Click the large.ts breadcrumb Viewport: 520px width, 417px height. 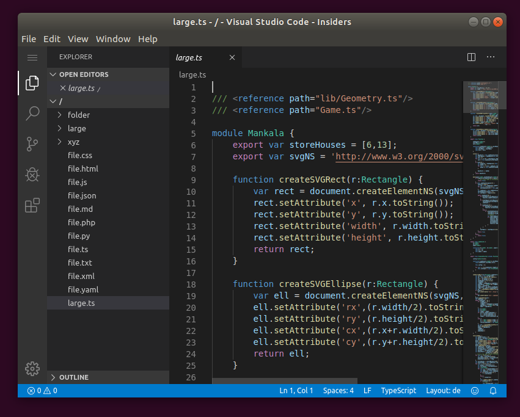[192, 75]
